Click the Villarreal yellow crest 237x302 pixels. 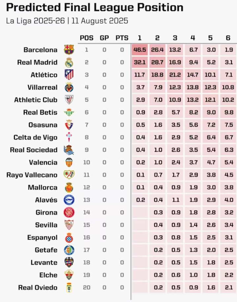(x=69, y=87)
